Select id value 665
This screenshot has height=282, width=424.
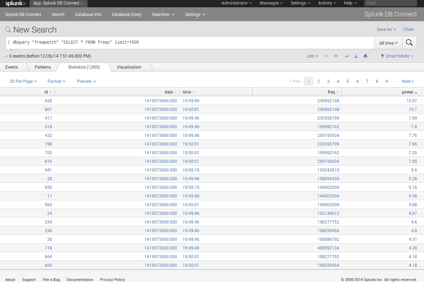(x=49, y=265)
